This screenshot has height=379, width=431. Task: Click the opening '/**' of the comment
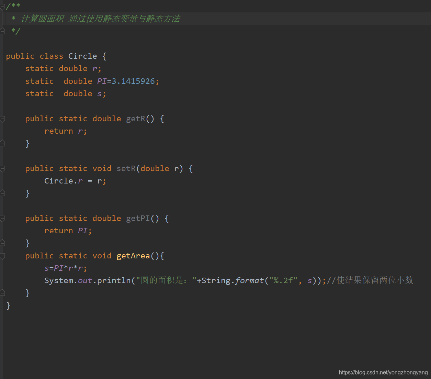[13, 6]
